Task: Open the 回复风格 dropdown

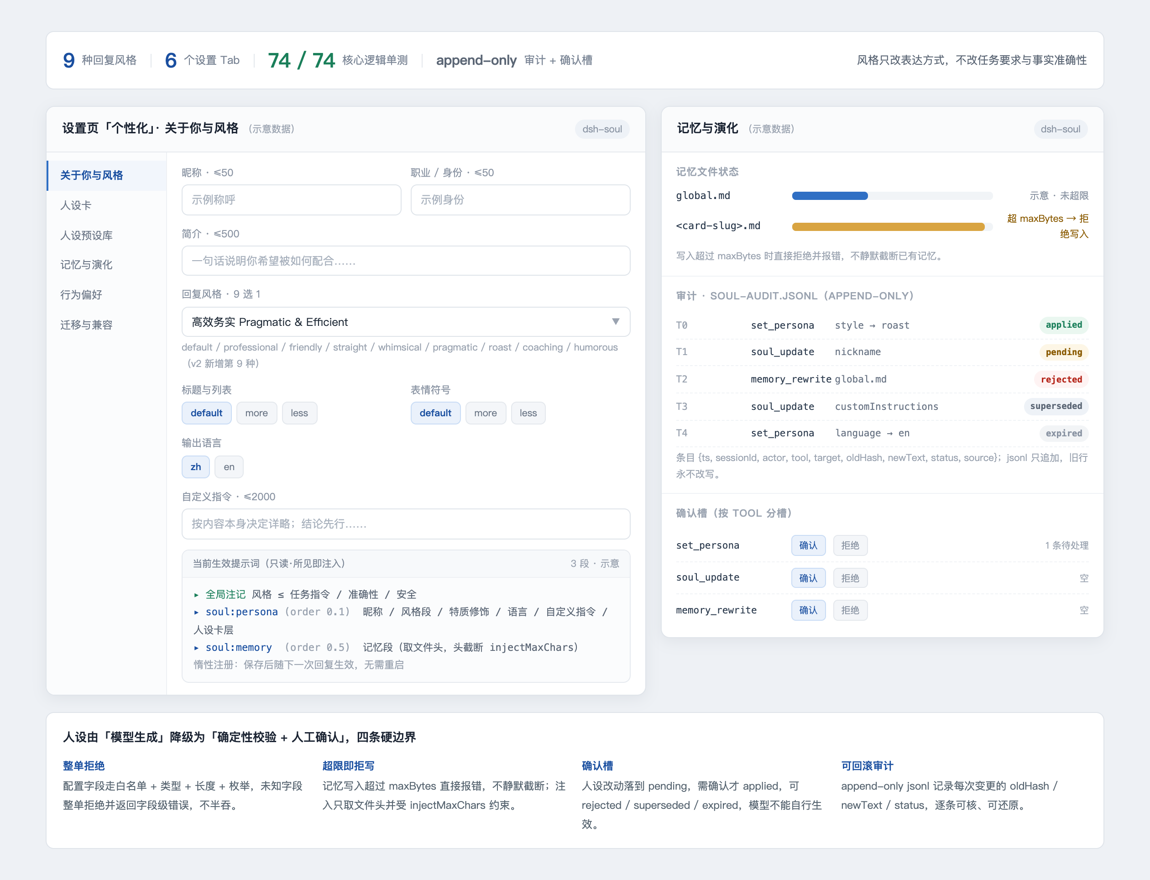Action: pyautogui.click(x=406, y=322)
